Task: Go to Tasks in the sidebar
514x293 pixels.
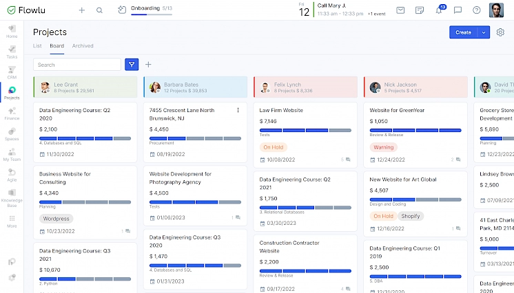Action: (12, 52)
